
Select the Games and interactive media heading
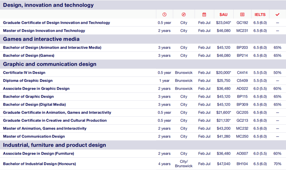pos(41,39)
